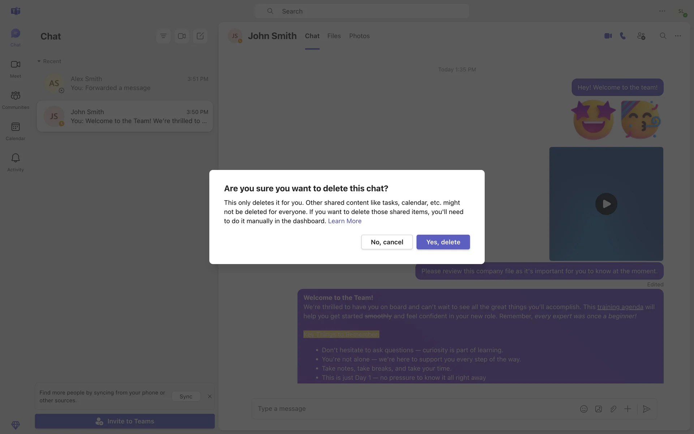Play the video in the chat
694x434 pixels.
(606, 204)
